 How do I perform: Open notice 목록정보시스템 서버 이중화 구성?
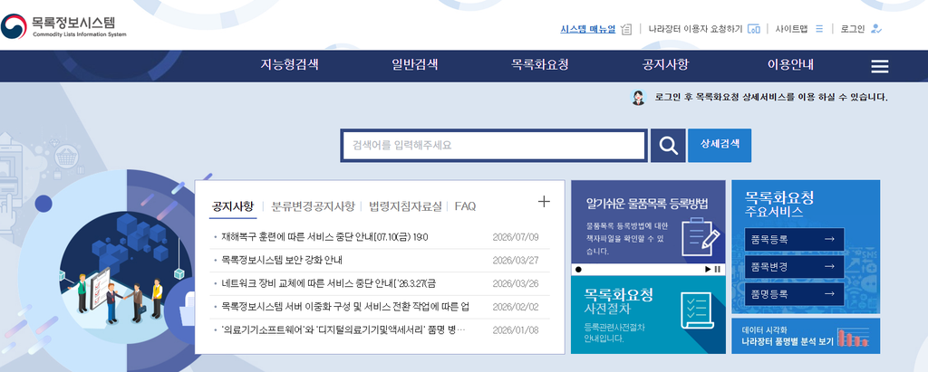coord(345,306)
